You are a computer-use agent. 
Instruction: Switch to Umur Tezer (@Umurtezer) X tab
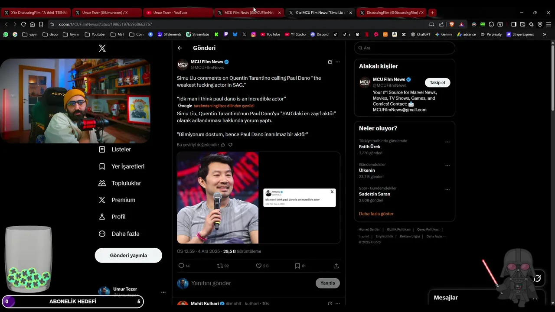[x=107, y=13]
